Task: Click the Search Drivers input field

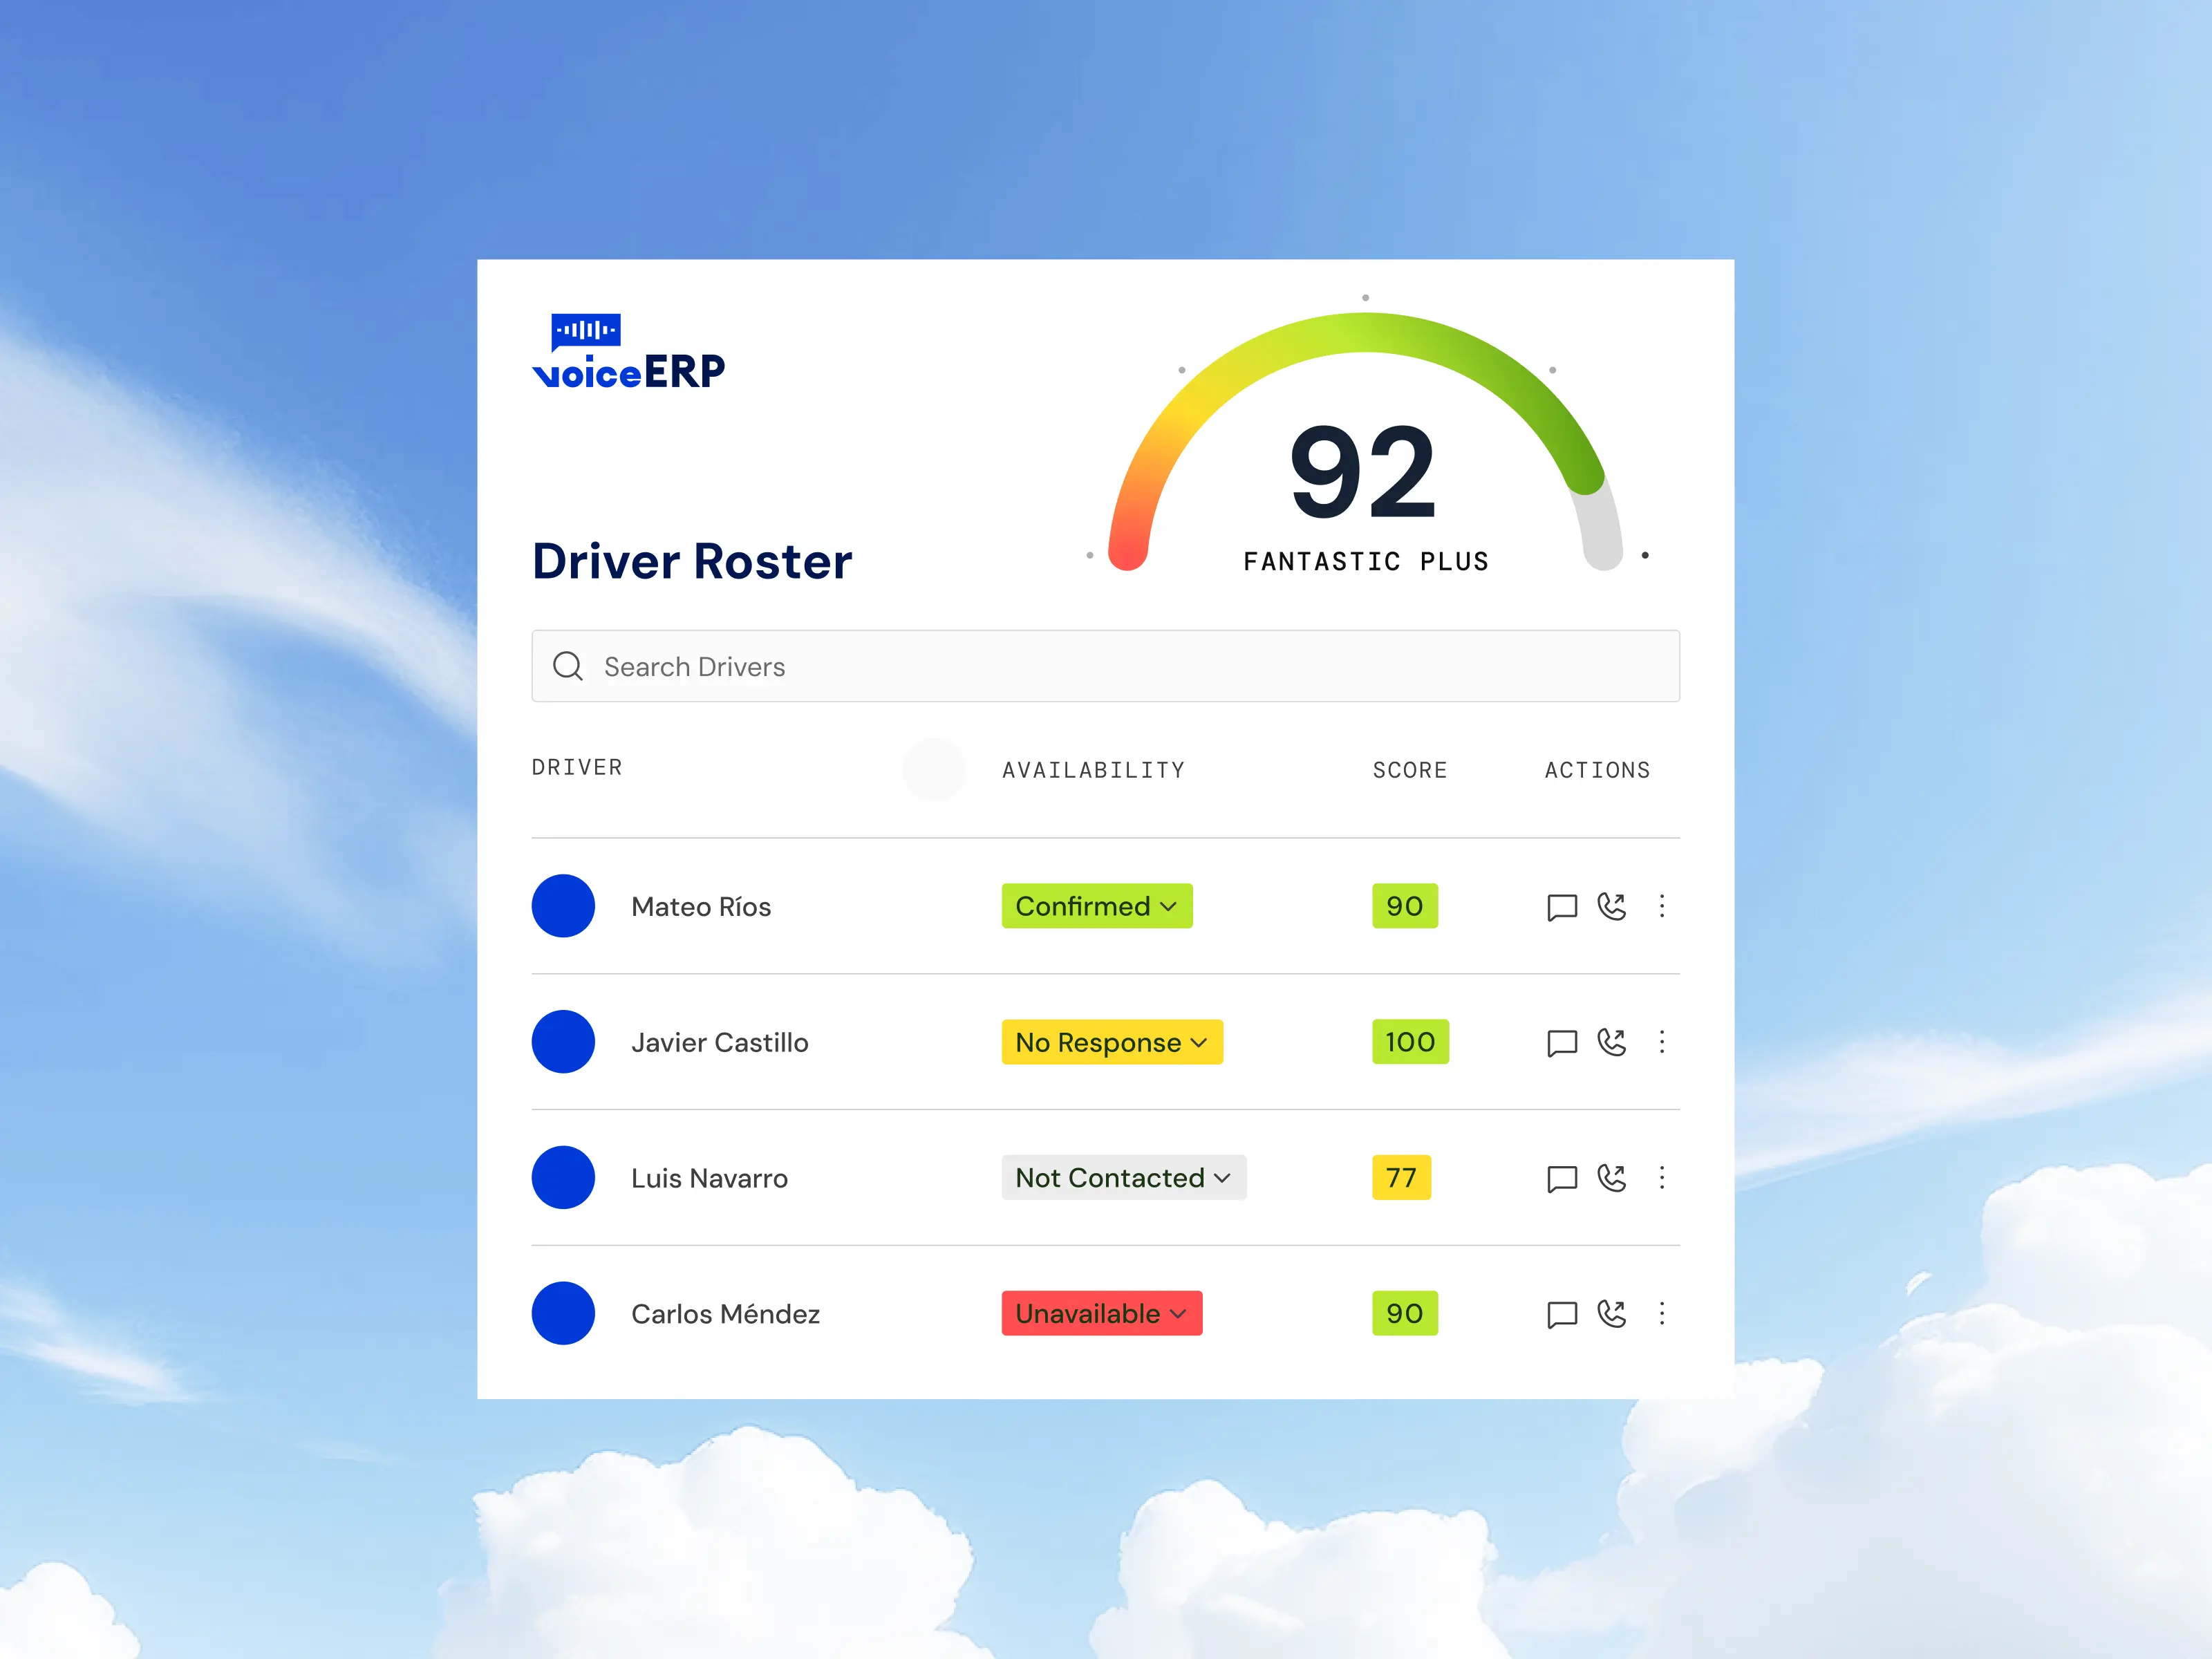Action: point(1105,666)
